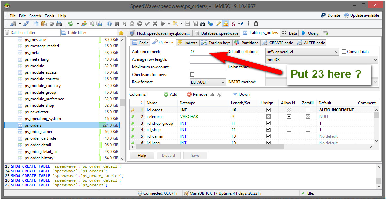The width and height of the screenshot is (386, 199).
Task: Click the binoculars Find icon
Action: click(203, 24)
